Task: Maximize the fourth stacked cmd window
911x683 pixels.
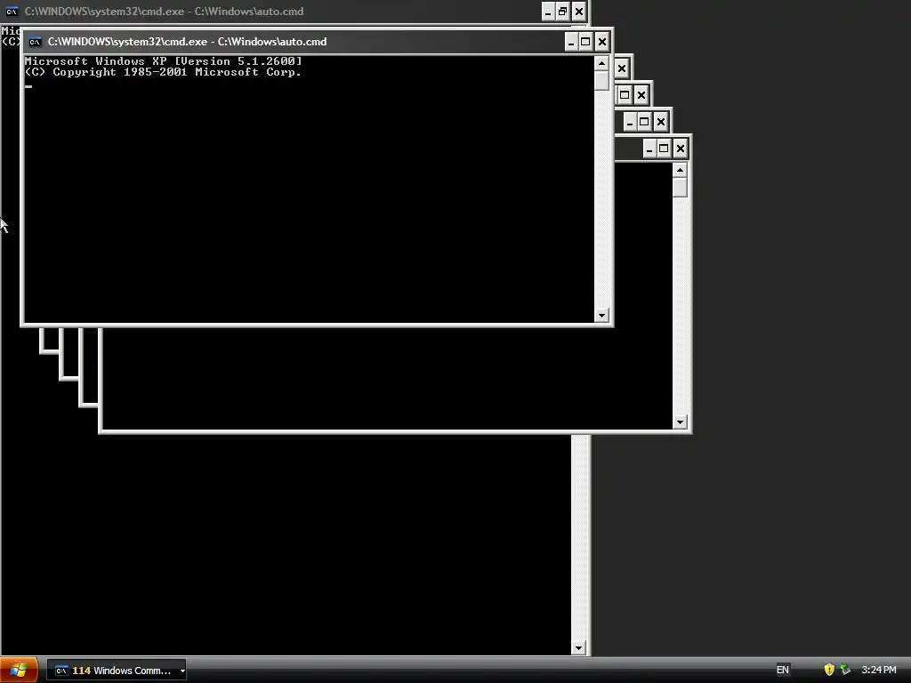Action: coord(644,122)
